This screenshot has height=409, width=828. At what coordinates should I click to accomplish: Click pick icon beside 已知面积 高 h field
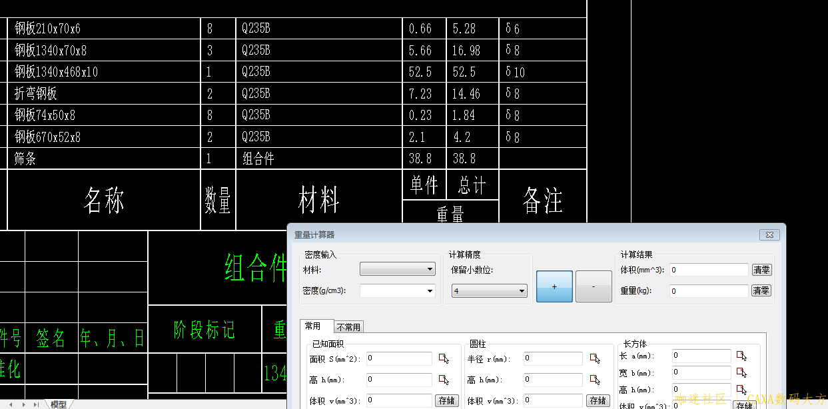444,380
